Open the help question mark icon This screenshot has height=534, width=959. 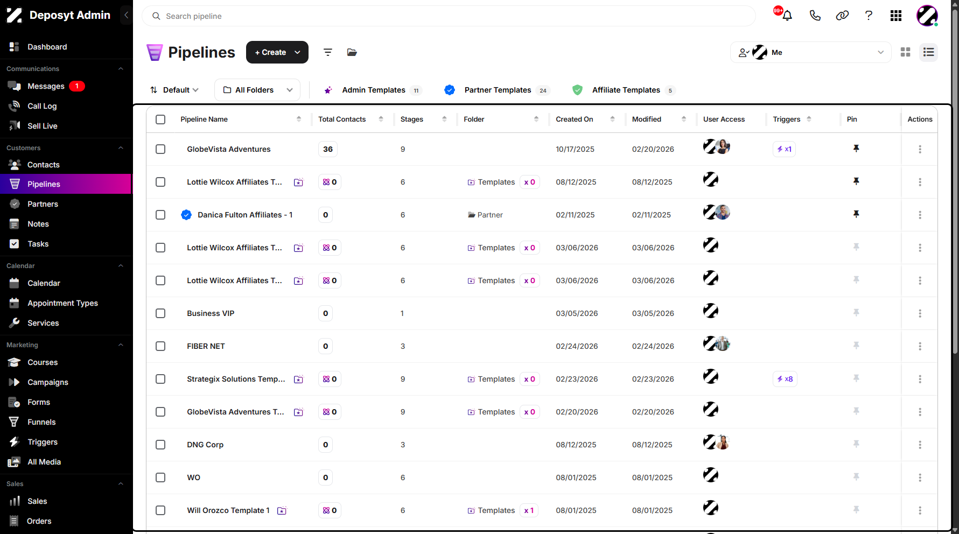[869, 16]
